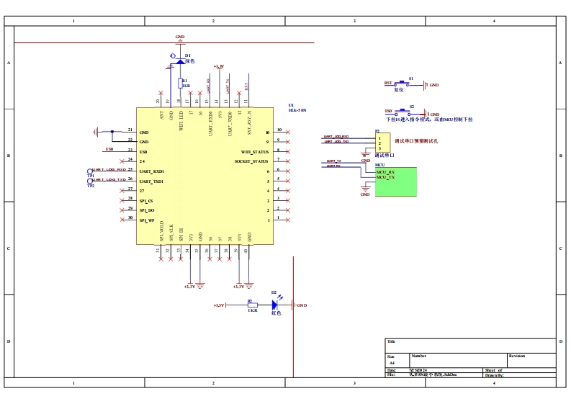The height and width of the screenshot is (404, 571).
Task: Click the File name entry in the title block
Action: tap(433, 374)
